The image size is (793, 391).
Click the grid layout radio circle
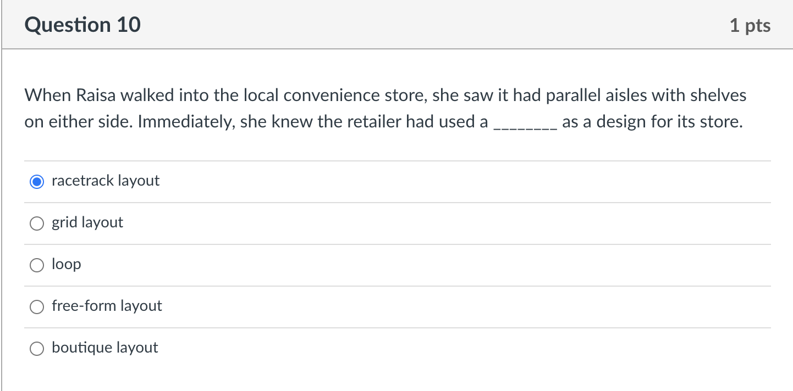point(36,223)
